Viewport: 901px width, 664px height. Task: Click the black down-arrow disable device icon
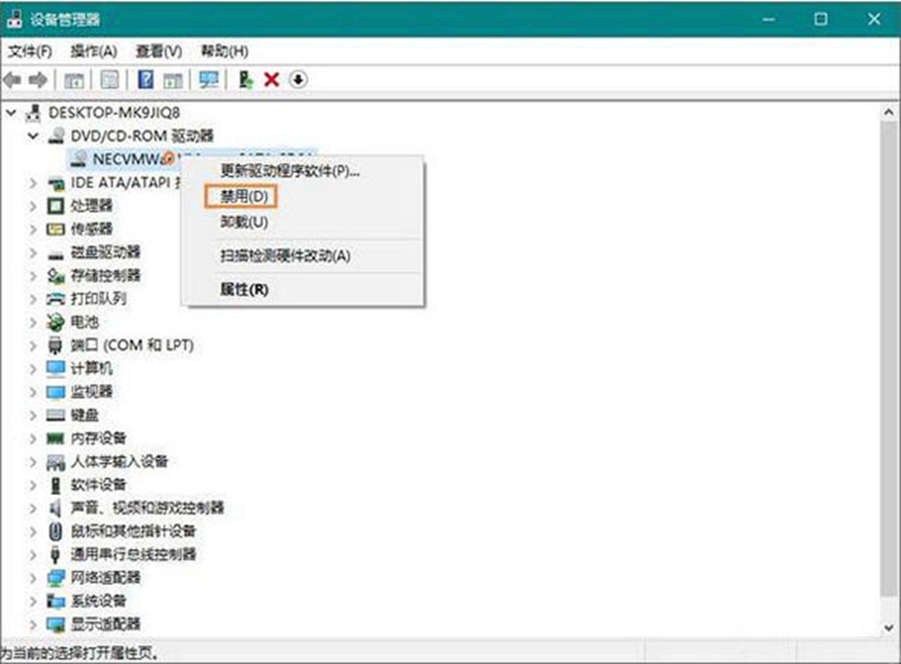coord(298,80)
